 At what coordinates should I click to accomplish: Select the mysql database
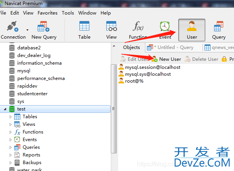tap(24, 71)
